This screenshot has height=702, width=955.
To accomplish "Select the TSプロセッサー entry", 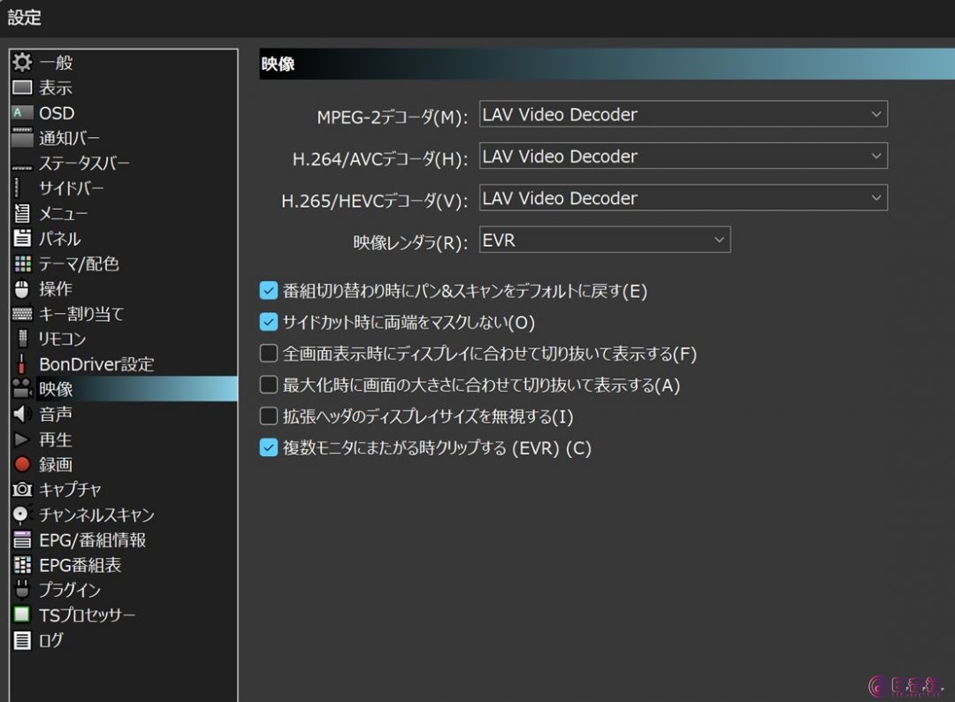I will coord(87,614).
